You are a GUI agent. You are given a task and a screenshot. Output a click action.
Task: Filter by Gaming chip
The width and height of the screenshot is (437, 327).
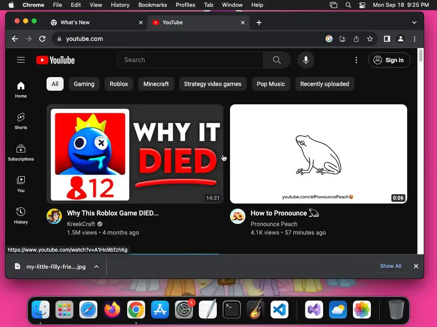(84, 84)
